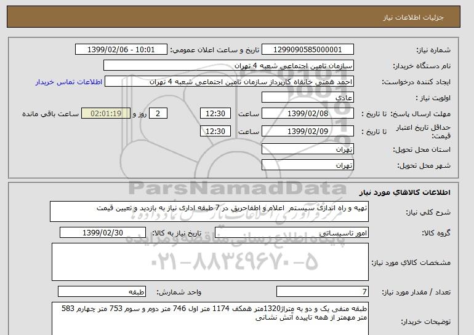Click the تاریخ نیاز به کالا label

click(x=176, y=233)
